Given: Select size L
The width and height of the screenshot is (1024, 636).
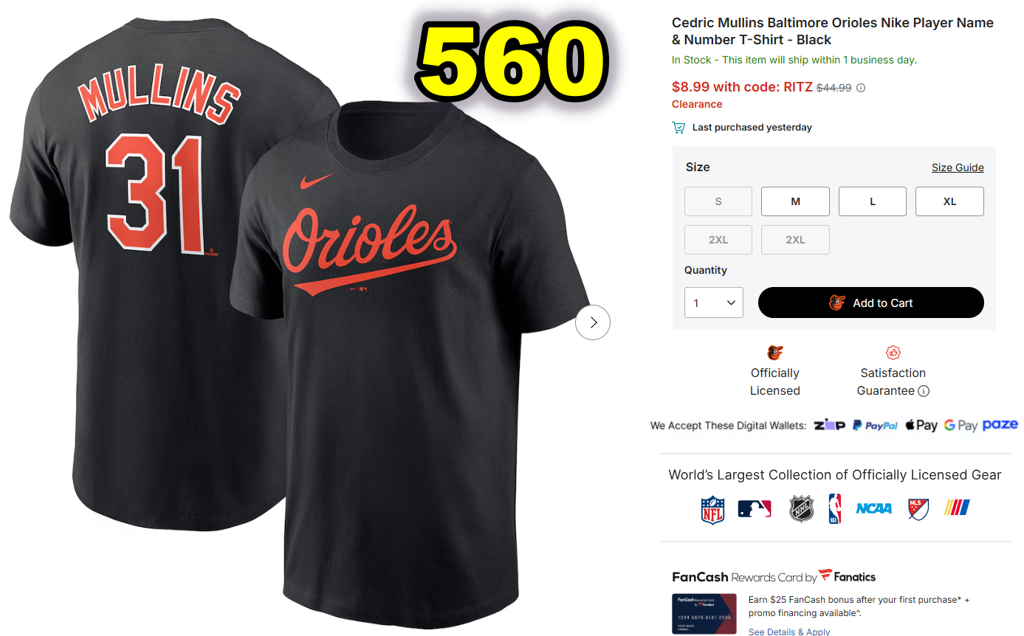Looking at the screenshot, I should pyautogui.click(x=873, y=201).
